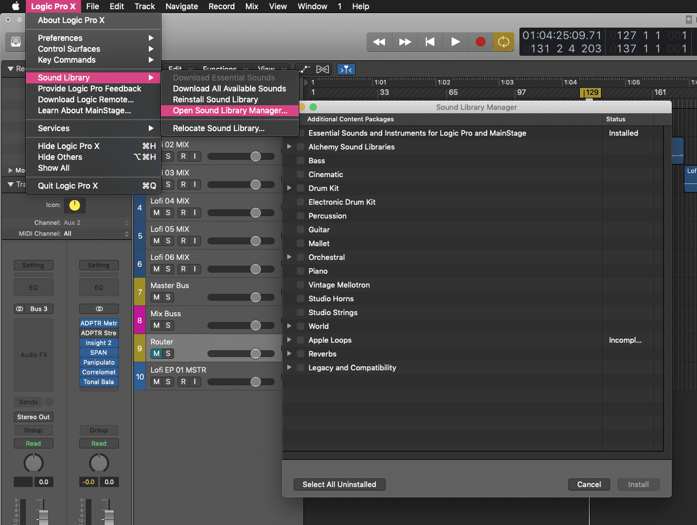Click the stereo link icon beside Bus 3

point(20,309)
